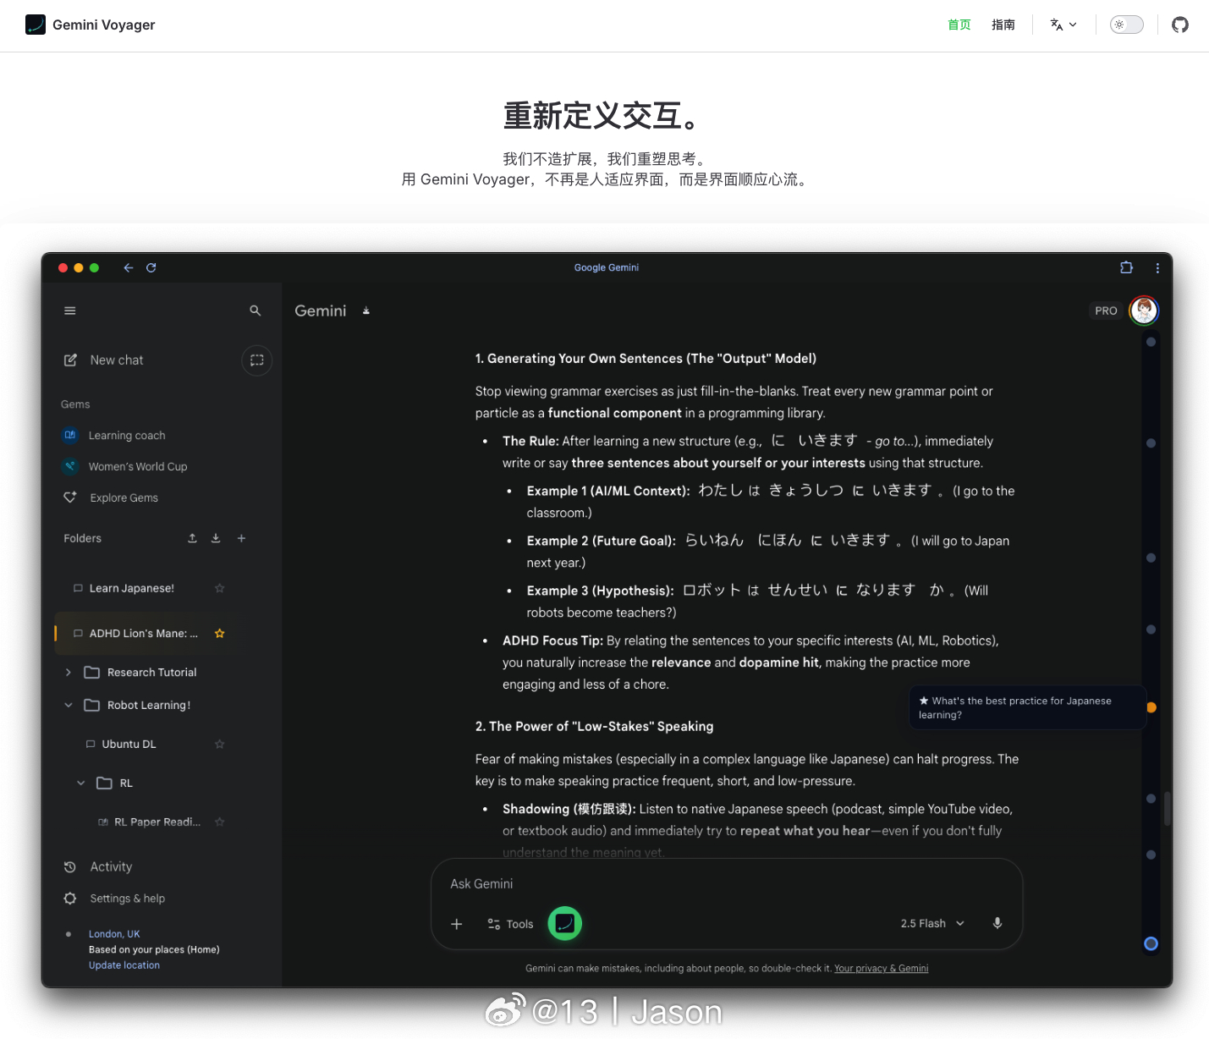Open temporary chat dashed-square icon
This screenshot has width=1209, height=1039.
point(257,360)
